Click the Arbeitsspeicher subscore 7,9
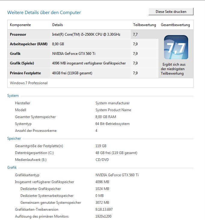205x220 pixels. [x=135, y=44]
